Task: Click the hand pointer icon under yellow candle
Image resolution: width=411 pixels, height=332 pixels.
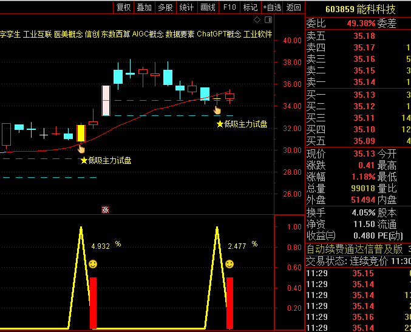Action: pos(81,149)
